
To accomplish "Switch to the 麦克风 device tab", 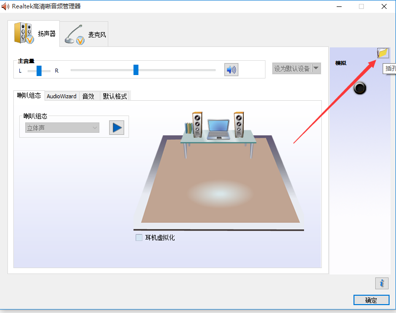I will coord(84,34).
